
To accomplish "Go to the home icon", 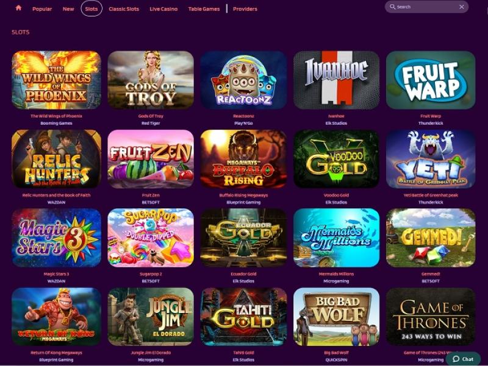I will tap(18, 8).
